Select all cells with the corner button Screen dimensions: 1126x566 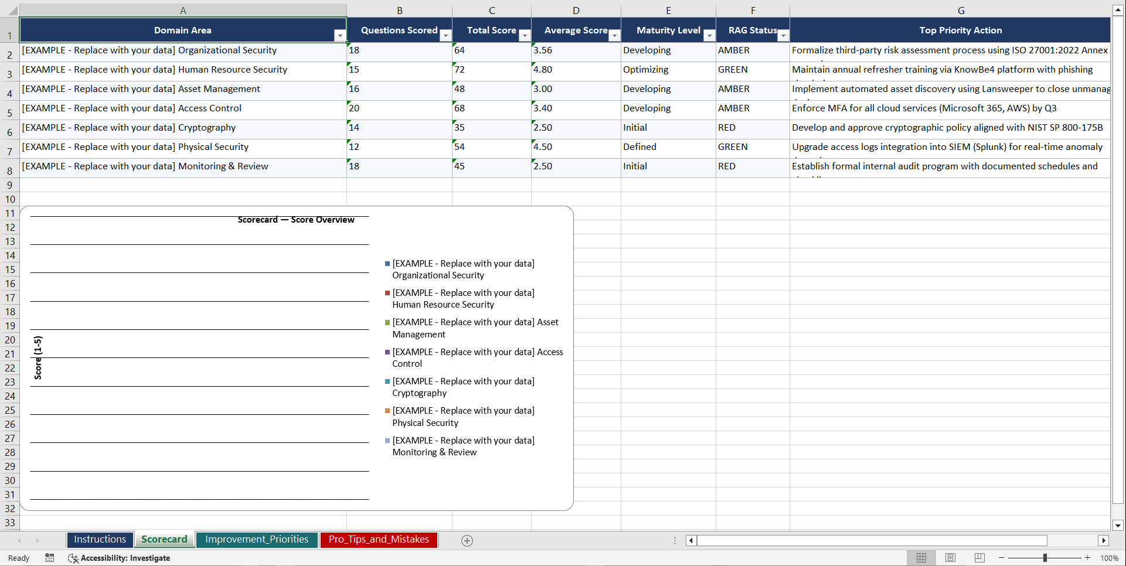14,9
